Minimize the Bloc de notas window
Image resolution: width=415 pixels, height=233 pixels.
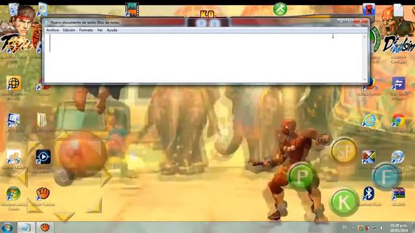click(x=342, y=21)
